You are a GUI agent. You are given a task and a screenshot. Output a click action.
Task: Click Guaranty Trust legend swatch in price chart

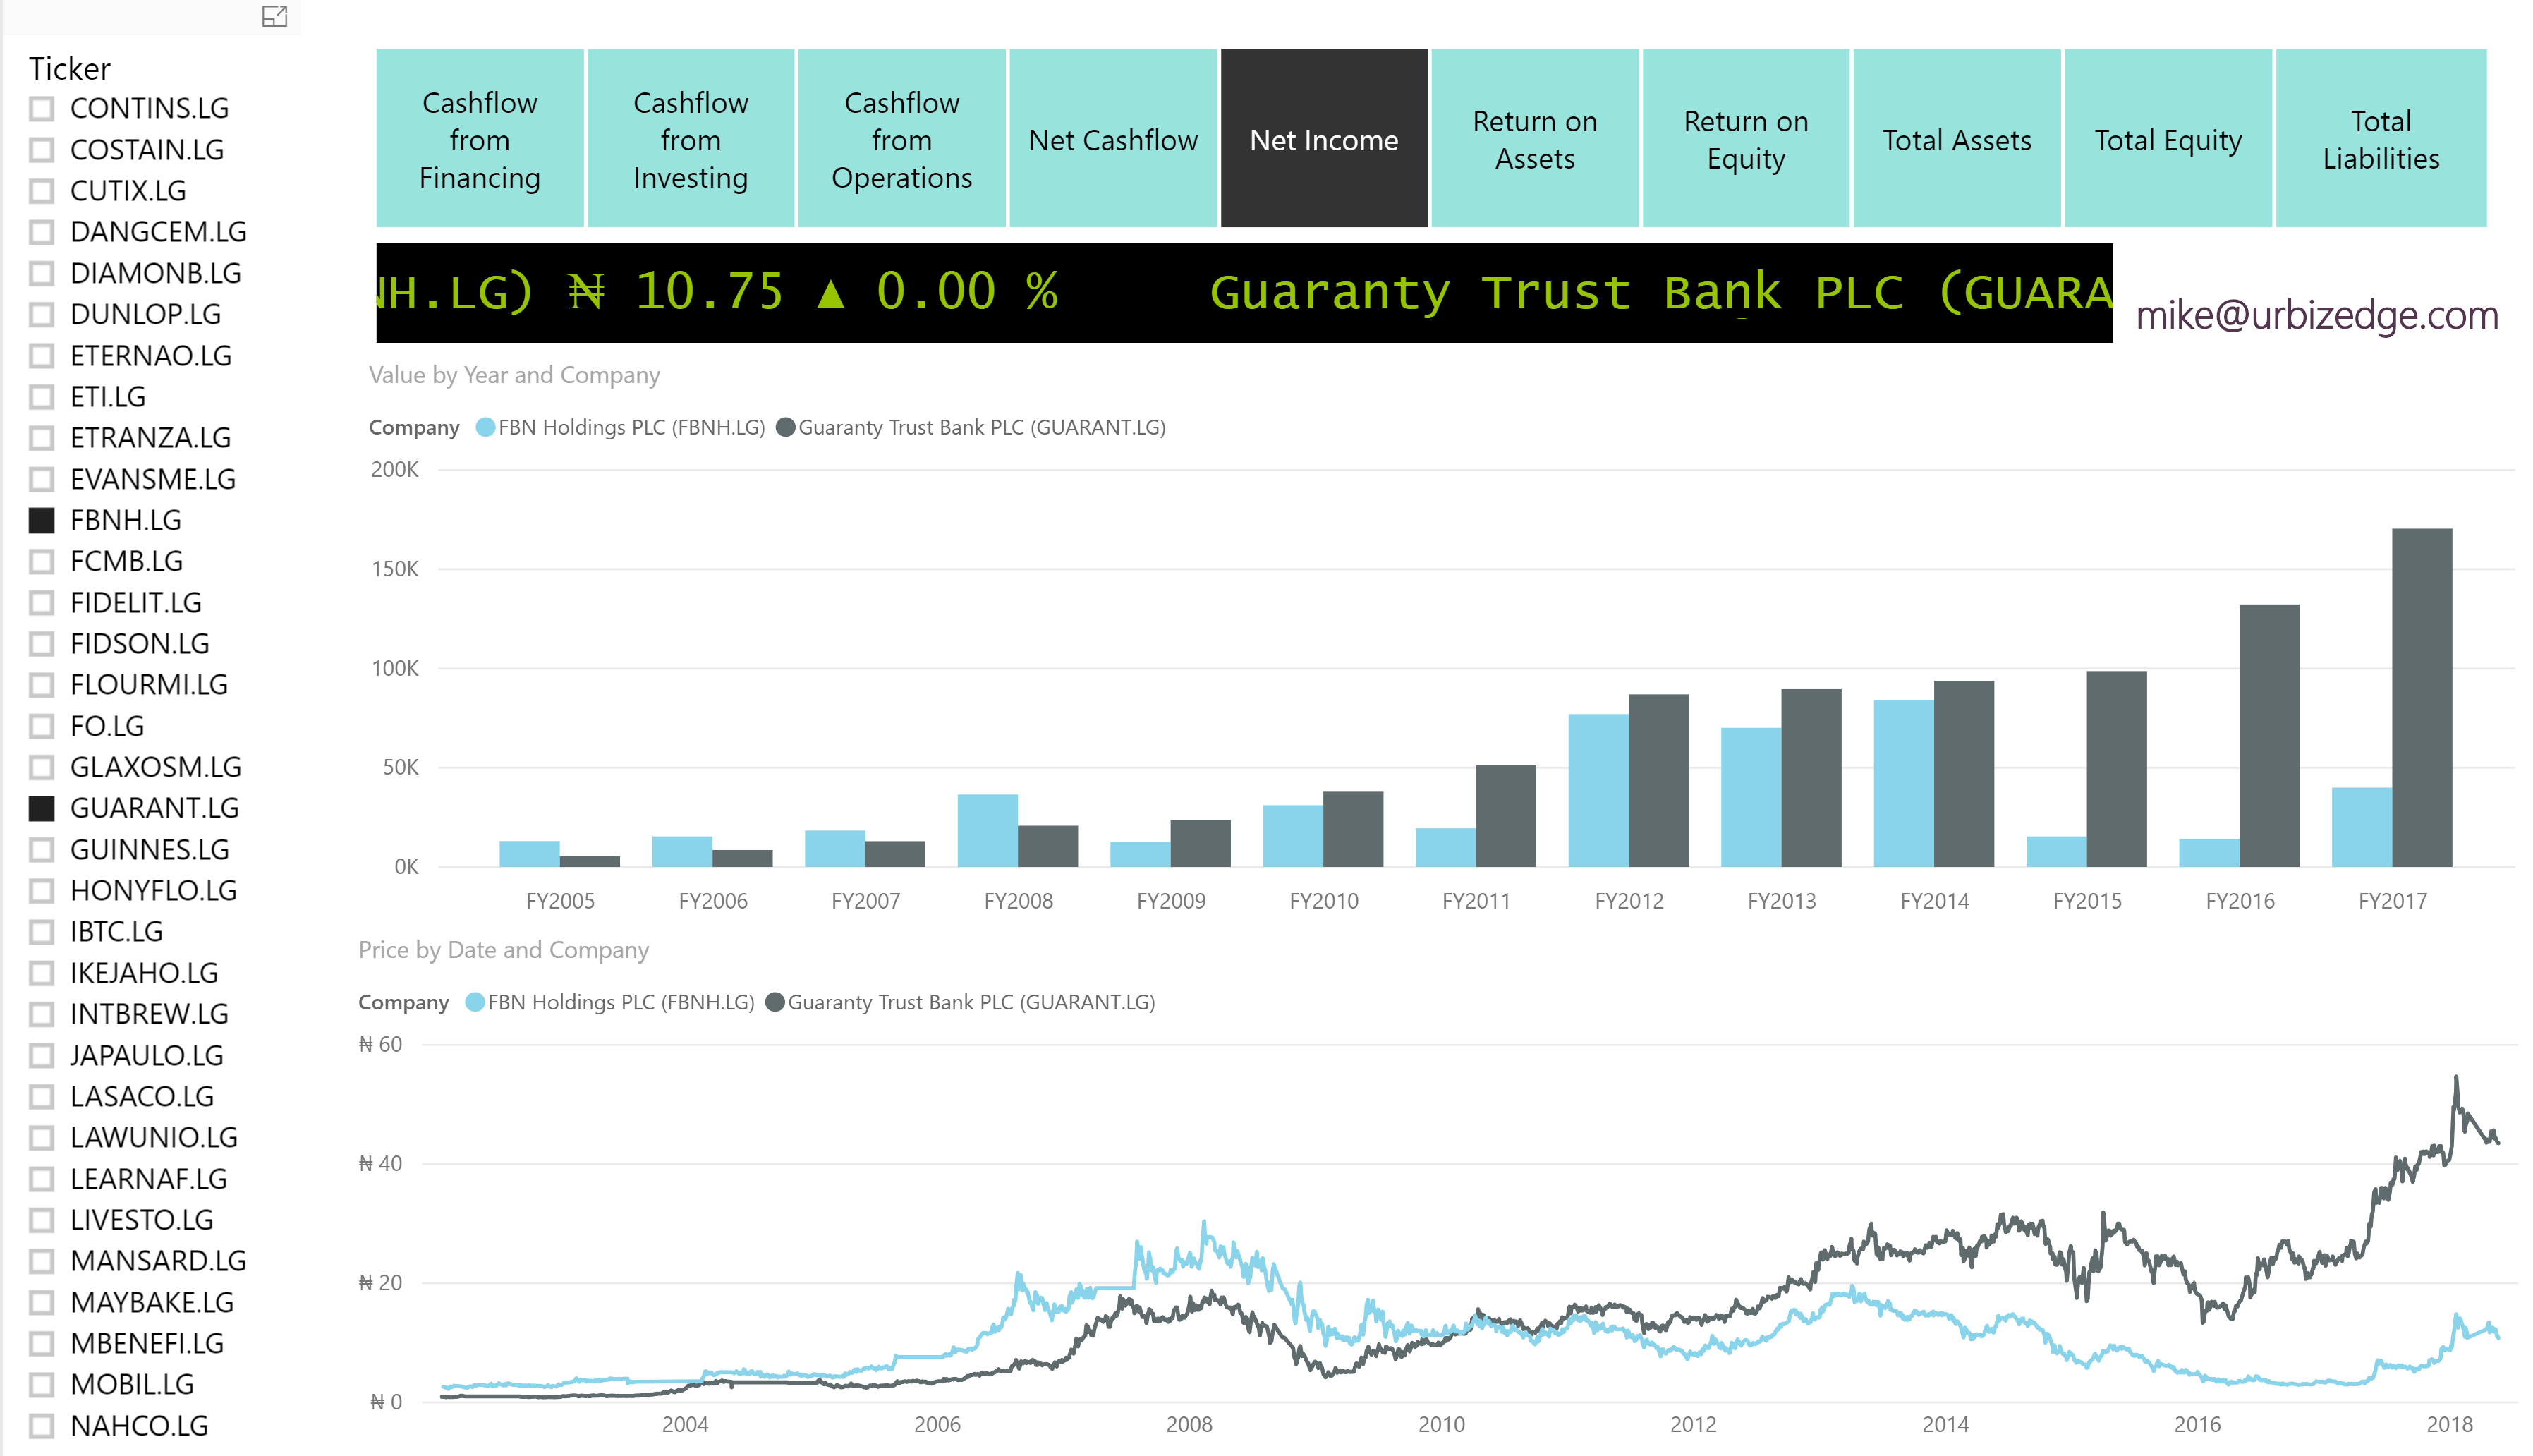[775, 1002]
